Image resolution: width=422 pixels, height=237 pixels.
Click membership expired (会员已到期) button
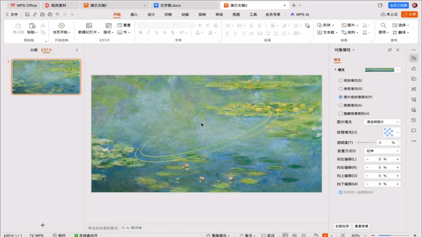point(398,5)
